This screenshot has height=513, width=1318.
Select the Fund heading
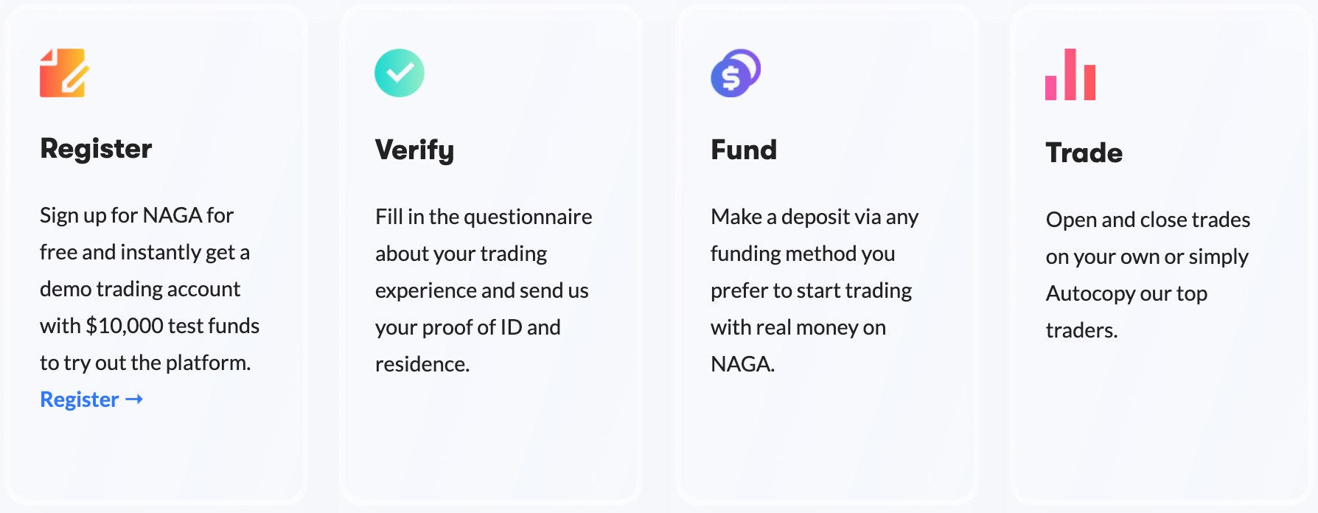coord(744,150)
